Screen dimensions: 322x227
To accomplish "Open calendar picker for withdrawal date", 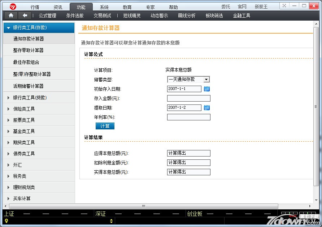I will click(x=207, y=107).
